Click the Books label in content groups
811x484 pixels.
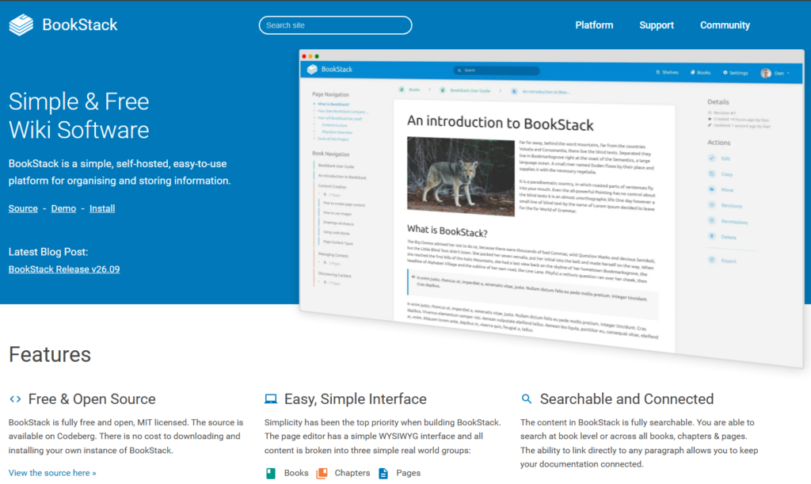pos(296,473)
